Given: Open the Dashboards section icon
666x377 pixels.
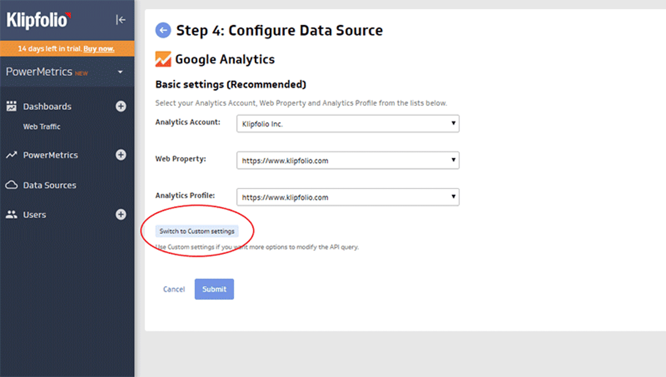Looking at the screenshot, I should pos(12,106).
